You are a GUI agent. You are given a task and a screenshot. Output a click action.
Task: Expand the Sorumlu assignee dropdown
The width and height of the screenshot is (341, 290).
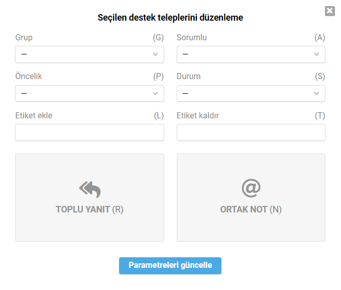point(251,54)
